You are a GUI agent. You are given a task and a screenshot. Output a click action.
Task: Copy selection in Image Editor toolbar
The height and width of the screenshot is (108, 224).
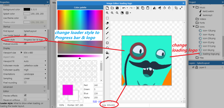143,8
